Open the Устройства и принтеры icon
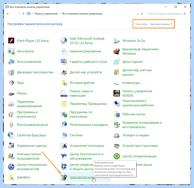Screen dimensions: 194x188 (x=116, y=146)
